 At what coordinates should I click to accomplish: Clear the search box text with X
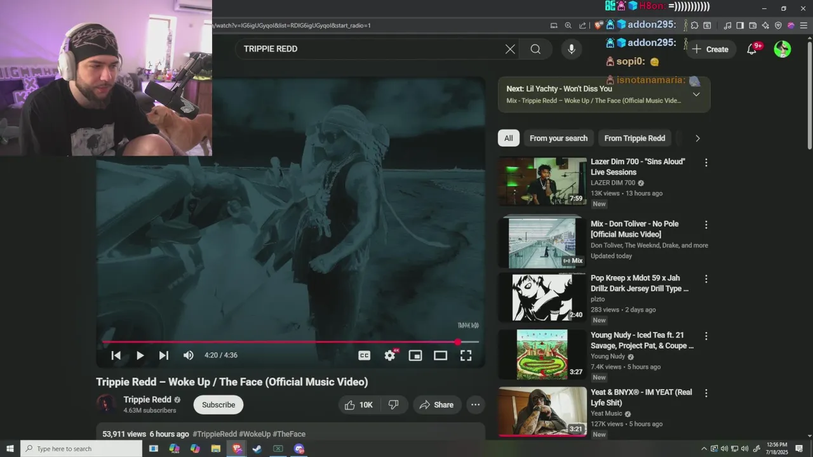510,49
